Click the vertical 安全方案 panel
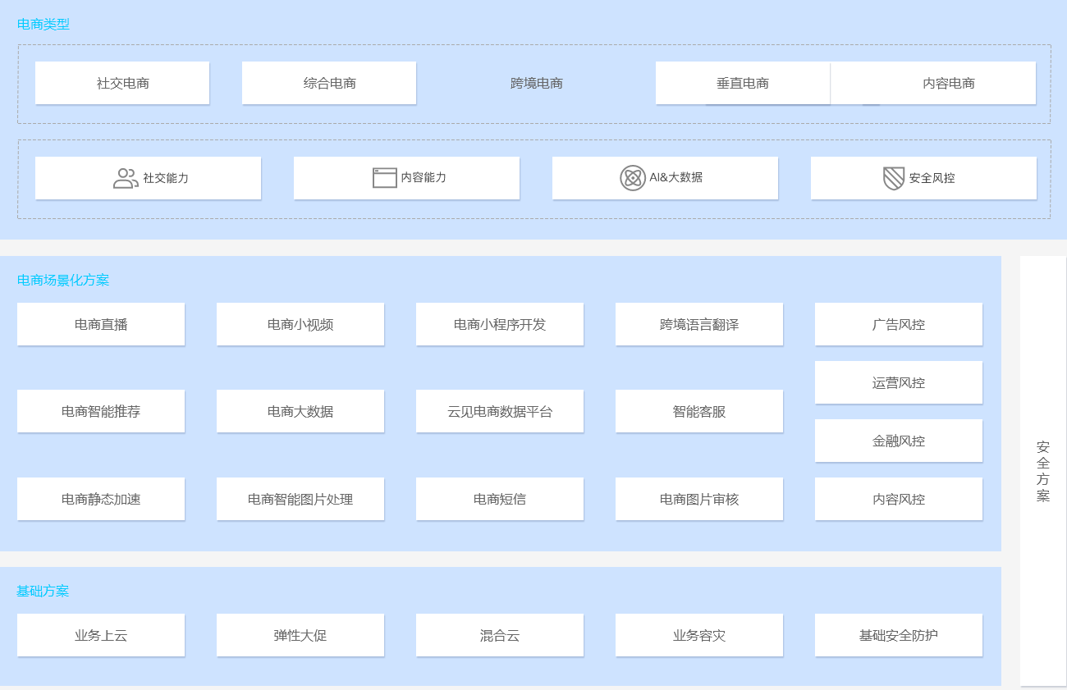 click(1043, 471)
